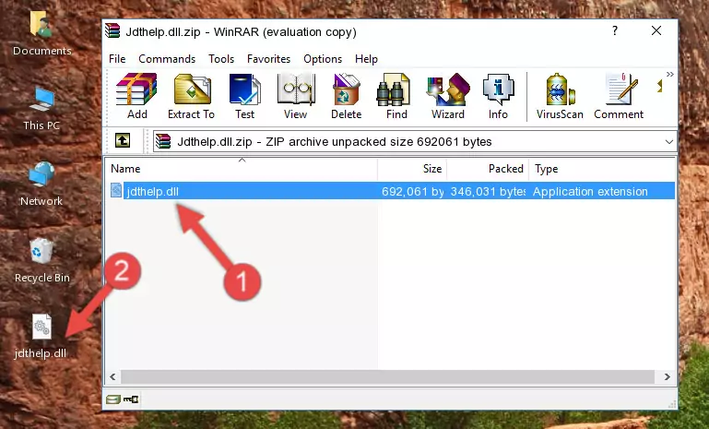The height and width of the screenshot is (429, 709).
Task: Click the Application extension type cell
Action: (x=590, y=191)
